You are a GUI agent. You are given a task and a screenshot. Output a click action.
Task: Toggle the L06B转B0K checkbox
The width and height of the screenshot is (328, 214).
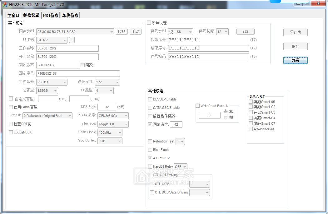pos(11,132)
